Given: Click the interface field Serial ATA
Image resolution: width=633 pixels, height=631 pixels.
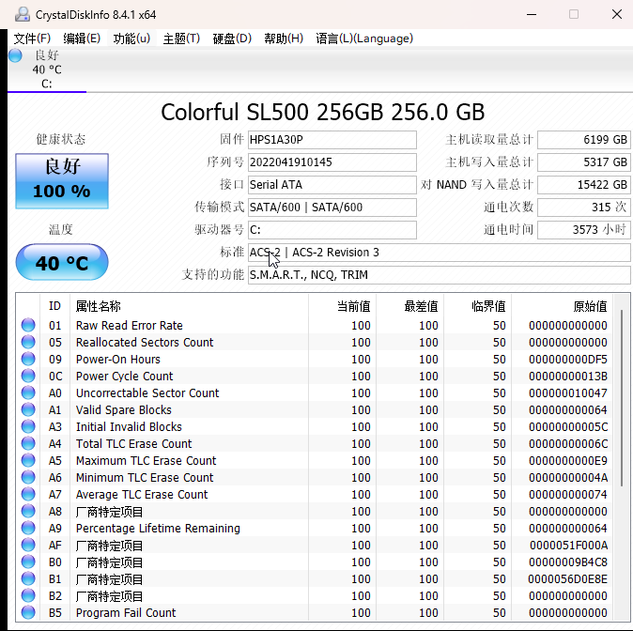Looking at the screenshot, I should click(x=332, y=185).
